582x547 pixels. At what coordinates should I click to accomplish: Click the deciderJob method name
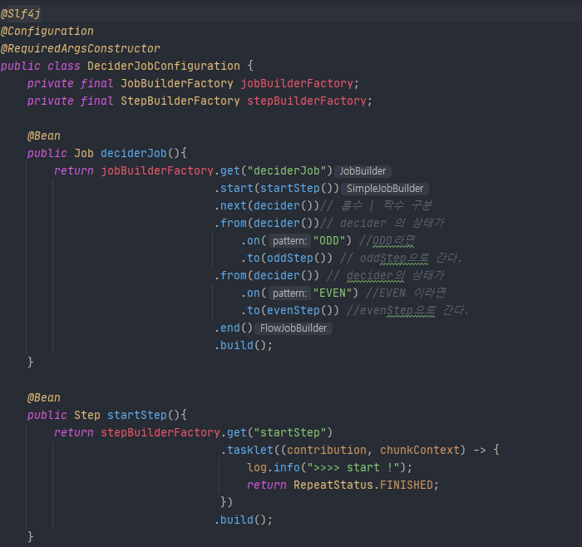pyautogui.click(x=134, y=153)
